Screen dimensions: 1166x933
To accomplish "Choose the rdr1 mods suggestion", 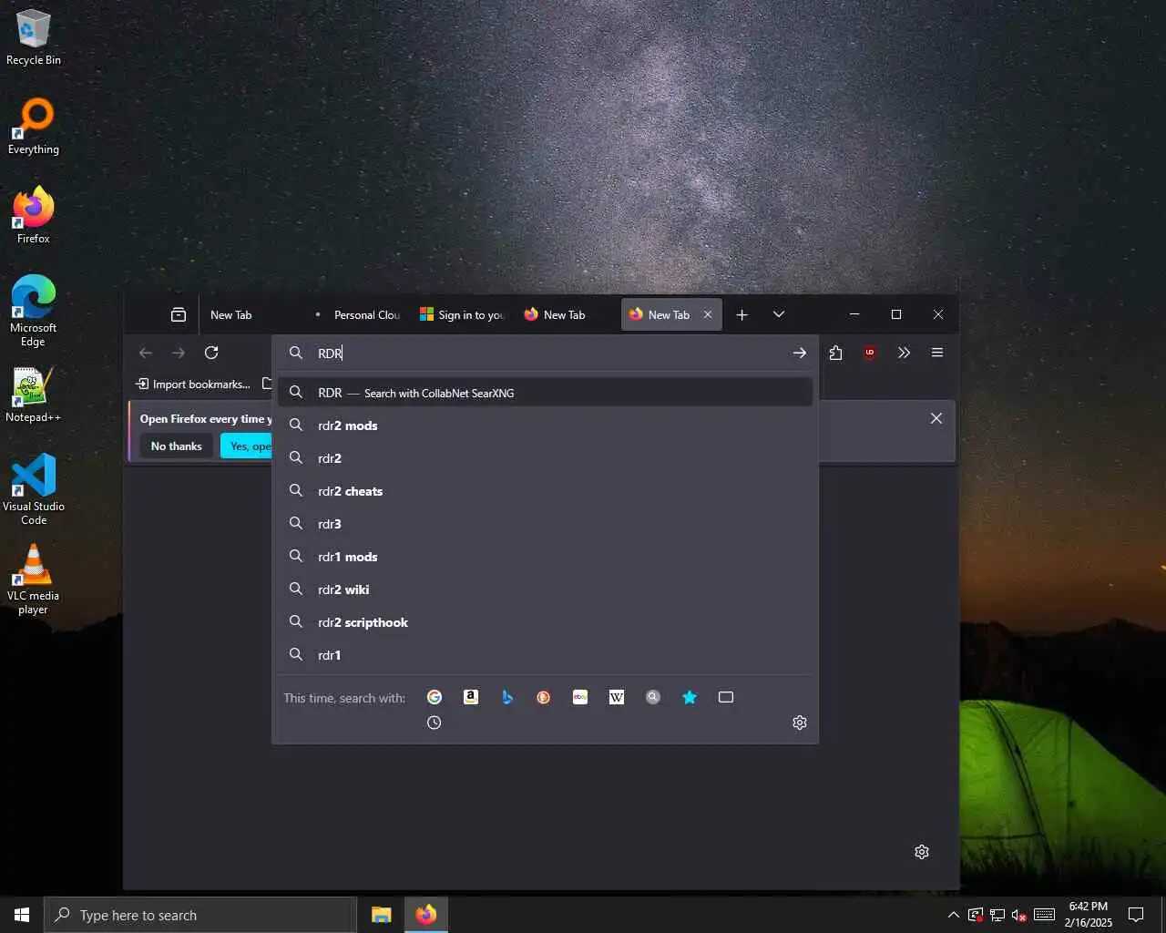I will pos(546,557).
